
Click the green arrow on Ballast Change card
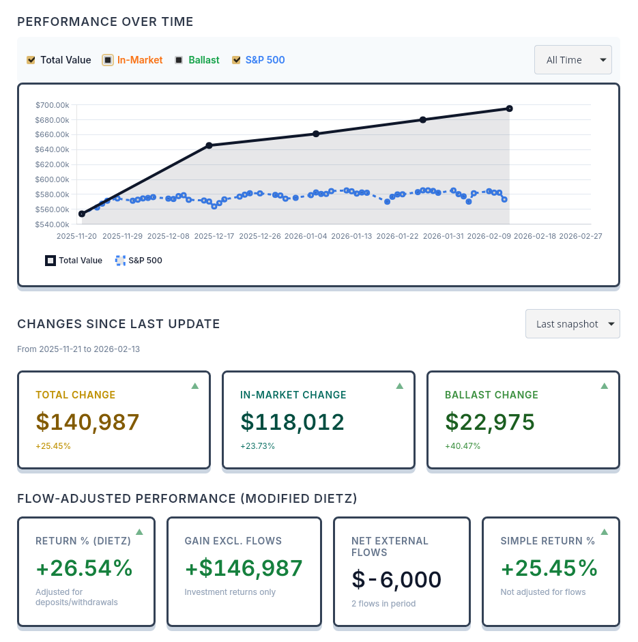tap(604, 385)
